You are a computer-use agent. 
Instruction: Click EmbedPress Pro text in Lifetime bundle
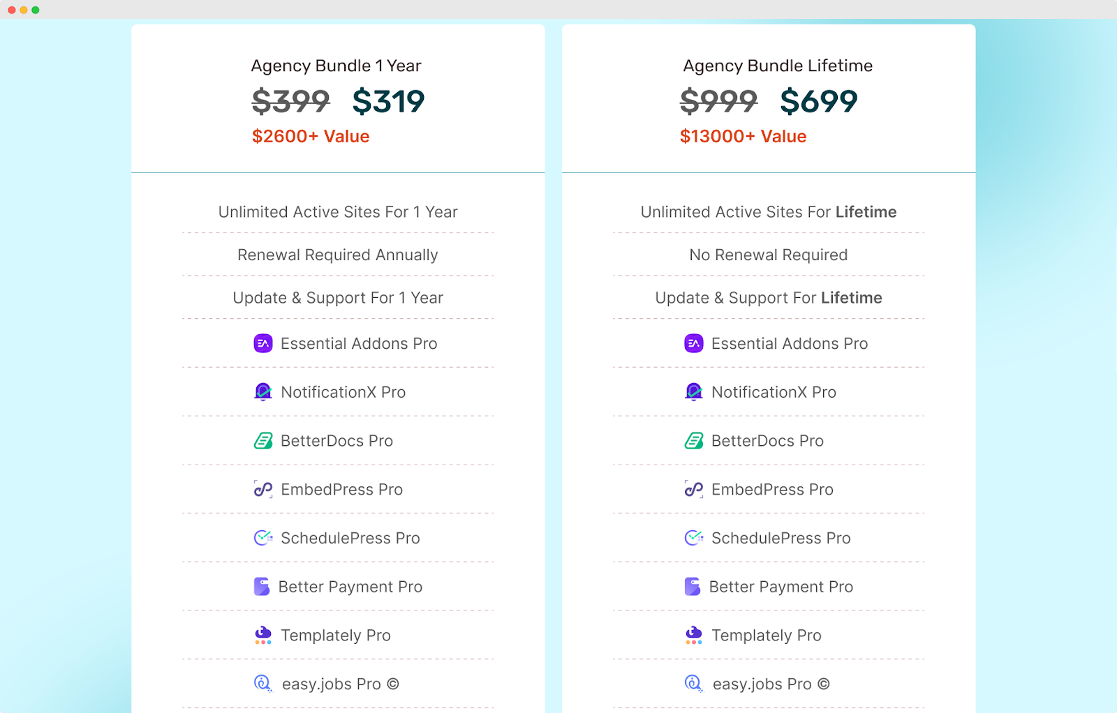tap(772, 490)
